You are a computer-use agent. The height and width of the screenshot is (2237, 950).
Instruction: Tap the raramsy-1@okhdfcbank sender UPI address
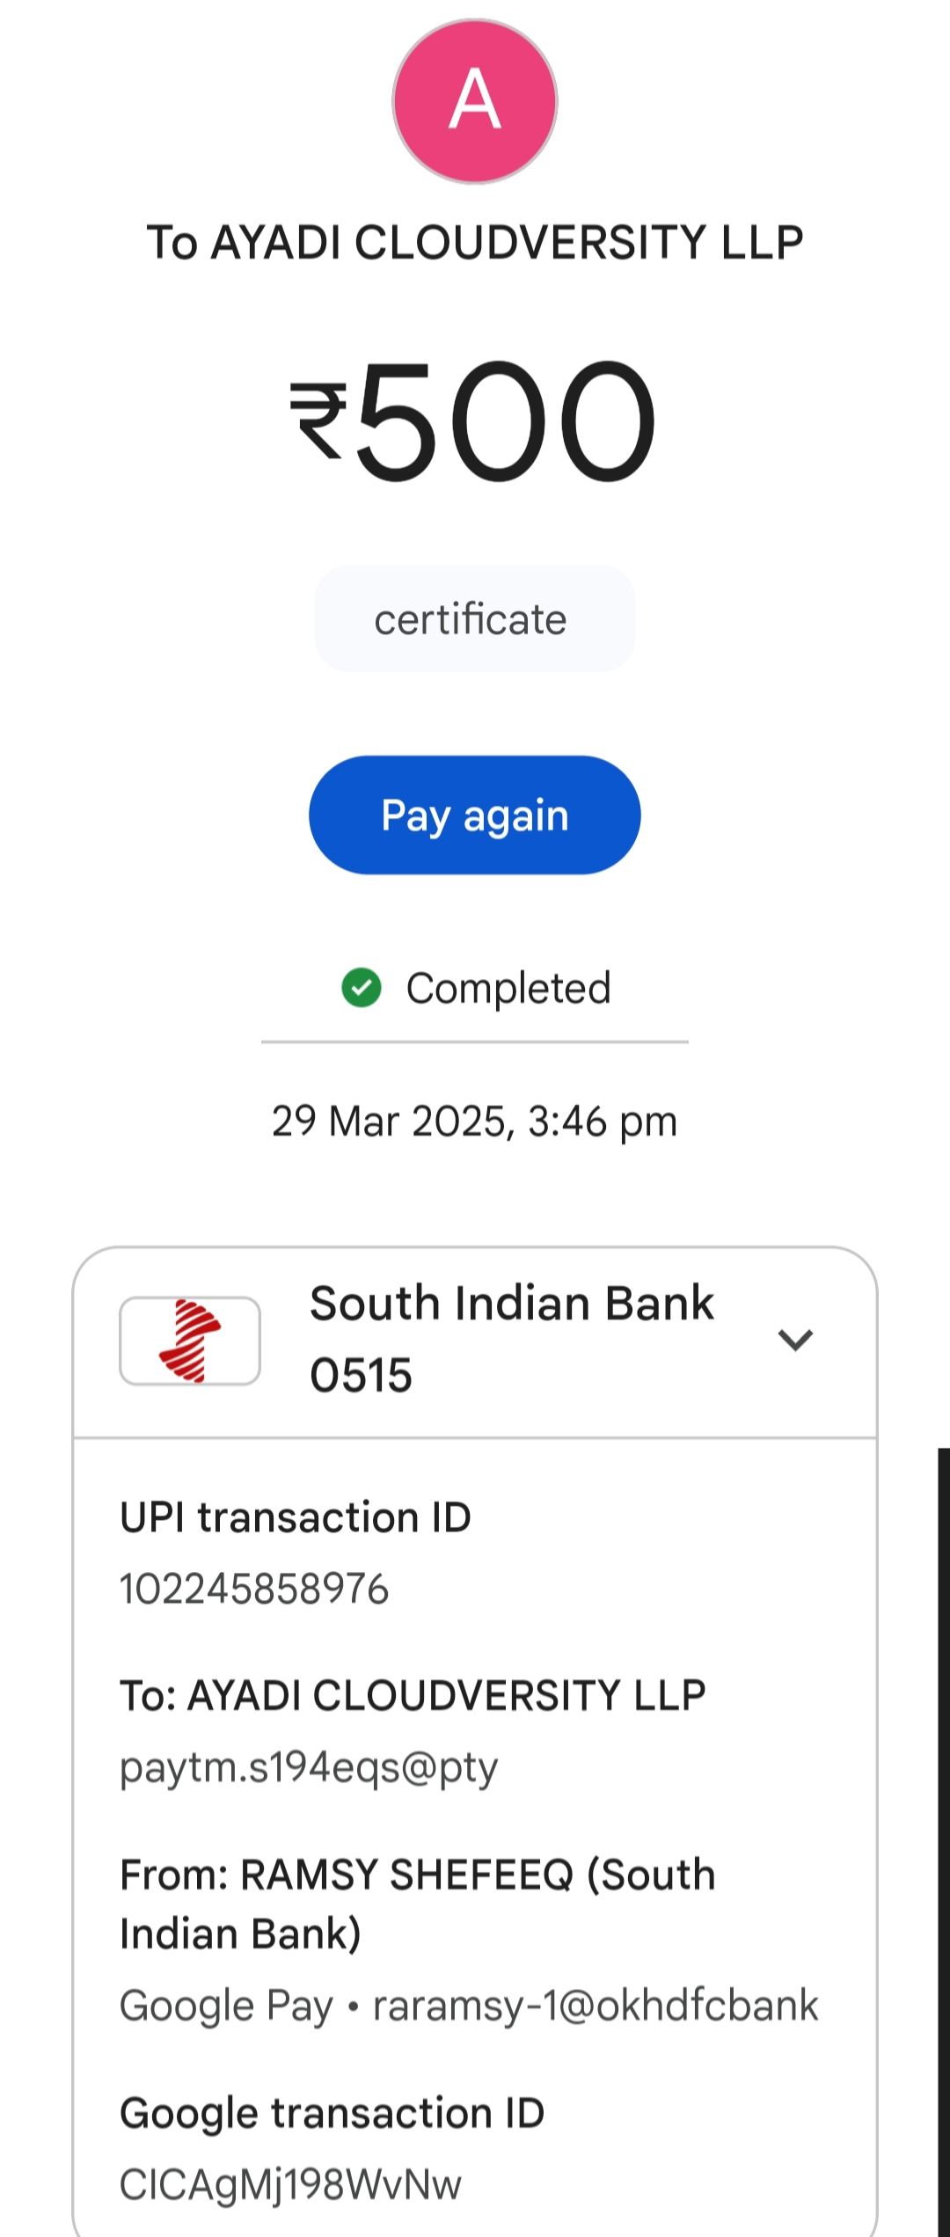coord(596,2005)
